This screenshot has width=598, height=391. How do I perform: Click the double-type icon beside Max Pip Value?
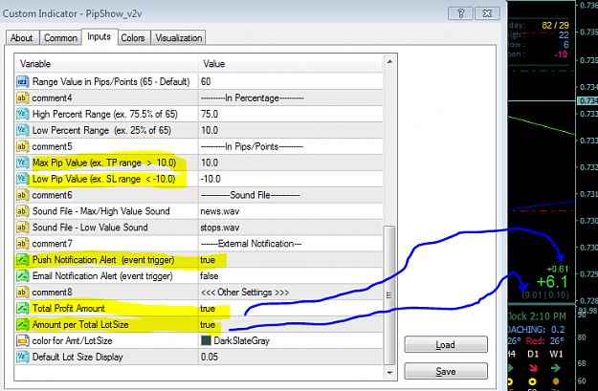click(23, 163)
